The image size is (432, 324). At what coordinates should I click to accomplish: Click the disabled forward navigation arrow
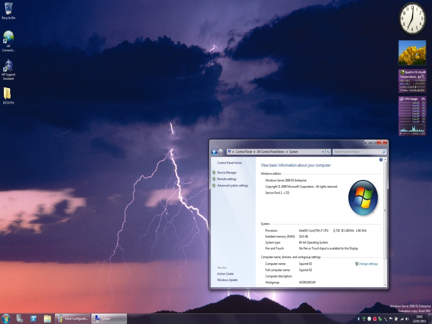[x=220, y=152]
